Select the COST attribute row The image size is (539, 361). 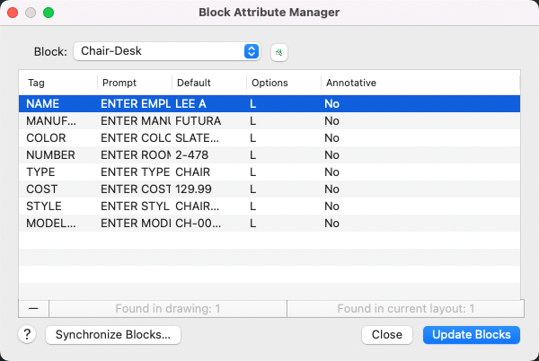269,189
